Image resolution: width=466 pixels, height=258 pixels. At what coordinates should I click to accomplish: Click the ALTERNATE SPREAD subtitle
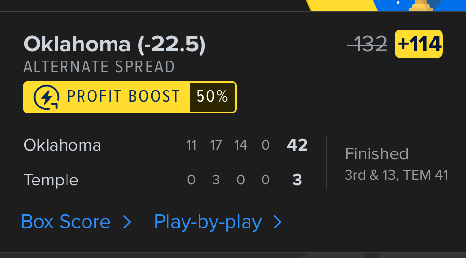point(99,67)
